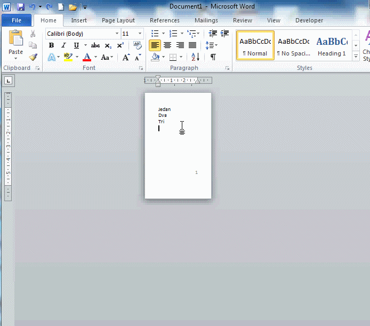Expand the Font dialog launcher
Viewport: 370px width, 326px height.
(x=142, y=68)
